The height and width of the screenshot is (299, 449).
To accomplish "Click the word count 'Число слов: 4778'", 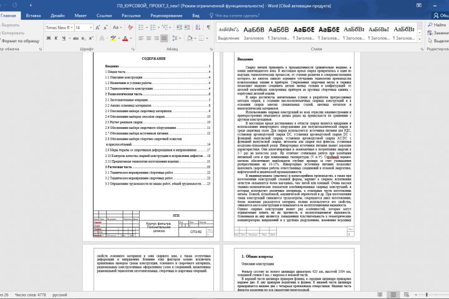I will point(31,295).
